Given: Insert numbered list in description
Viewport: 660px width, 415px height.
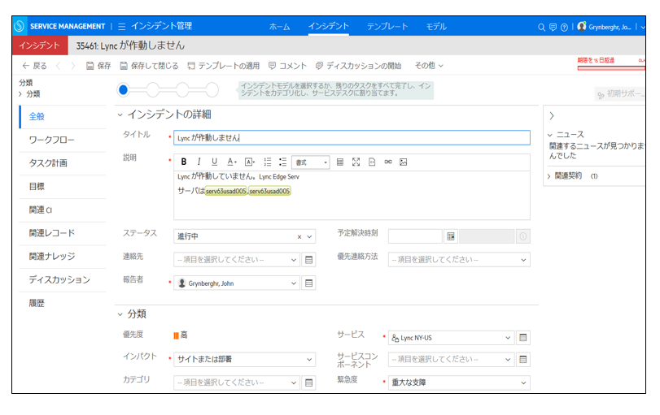Looking at the screenshot, I should click(268, 162).
